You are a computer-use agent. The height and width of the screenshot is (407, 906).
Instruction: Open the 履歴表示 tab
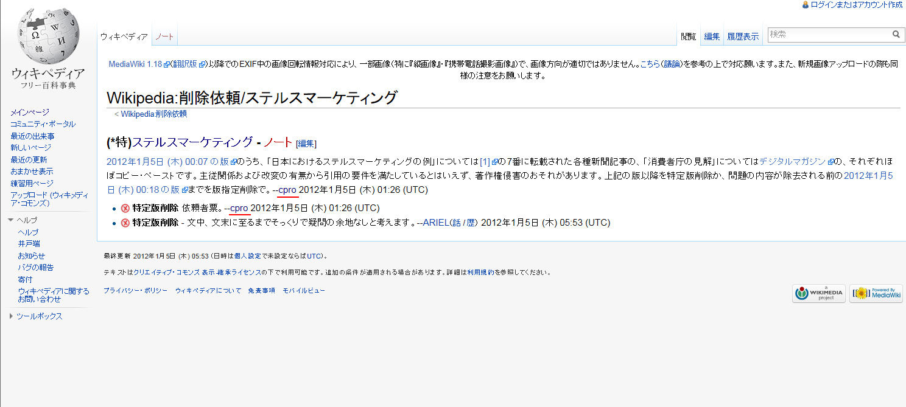[x=743, y=37]
